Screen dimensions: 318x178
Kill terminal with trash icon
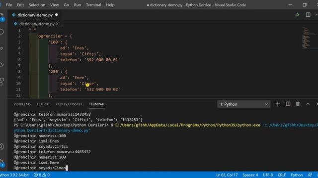pyautogui.click(x=298, y=104)
